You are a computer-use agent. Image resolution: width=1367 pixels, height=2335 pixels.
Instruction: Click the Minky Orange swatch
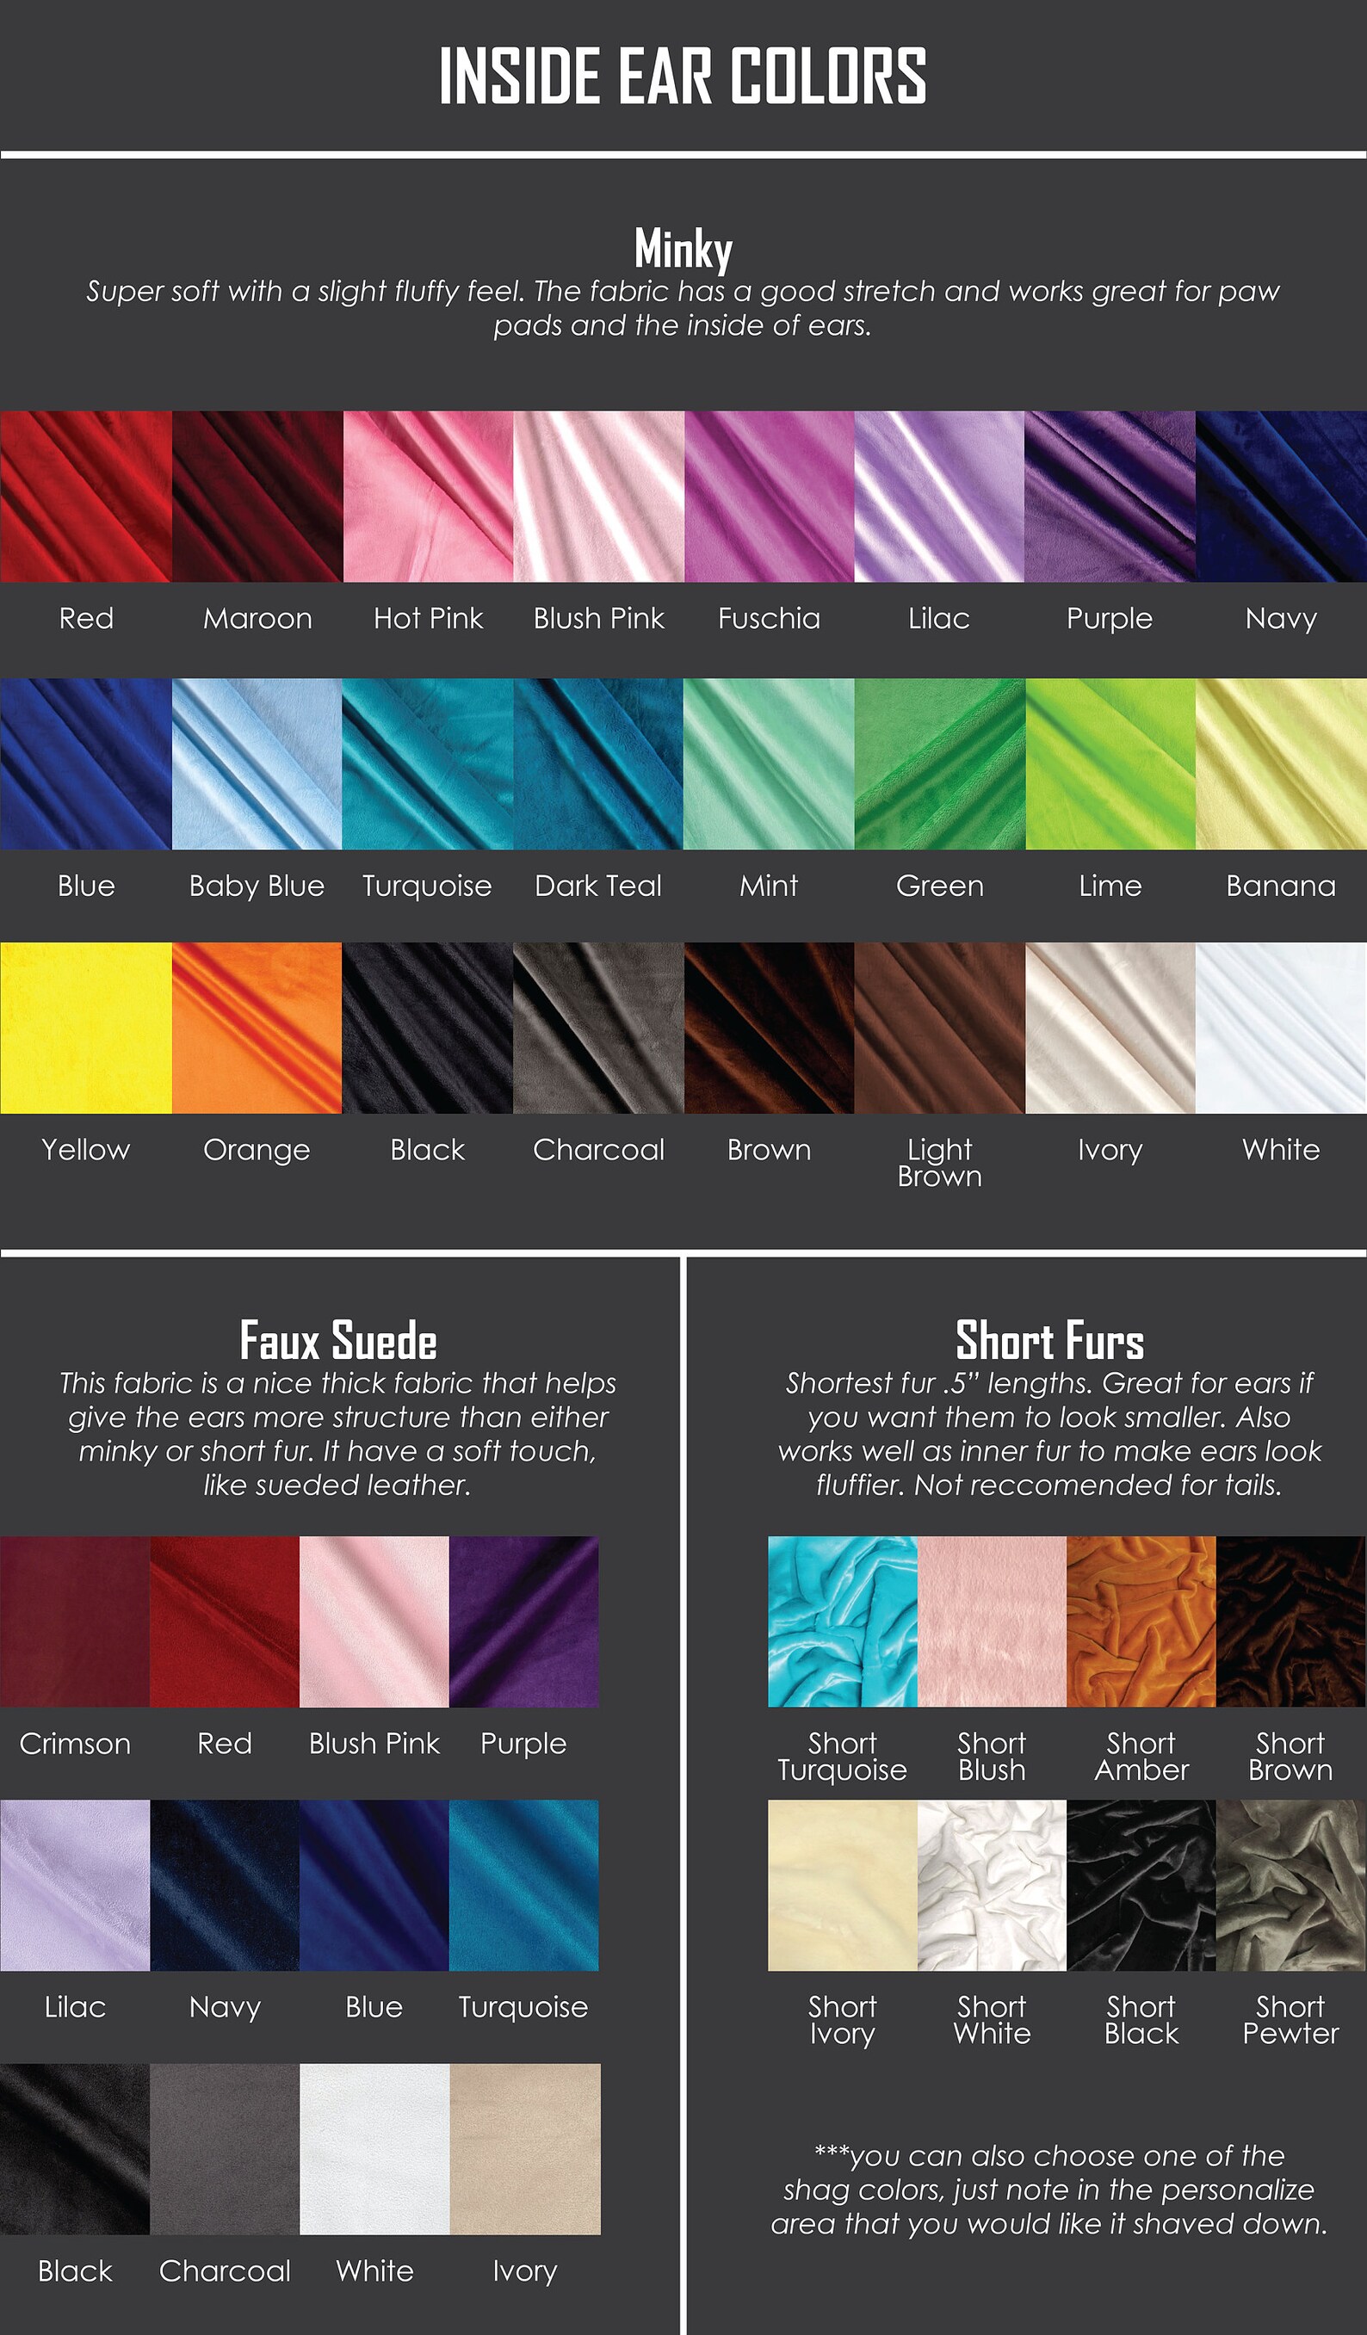click(x=257, y=1028)
